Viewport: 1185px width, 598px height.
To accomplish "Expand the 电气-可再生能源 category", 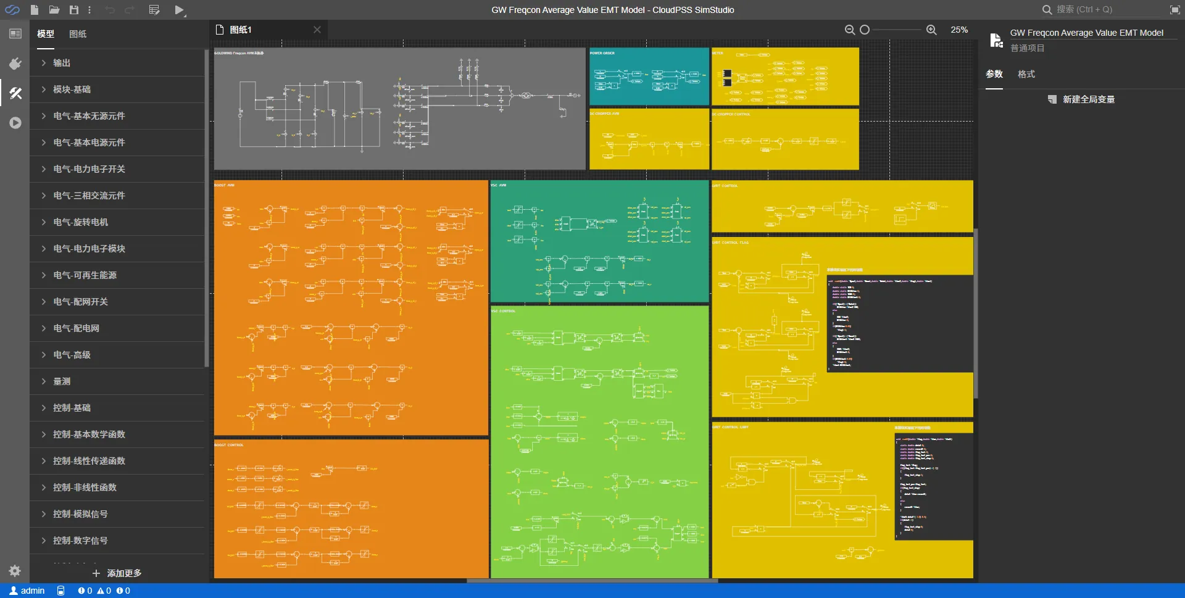I will pyautogui.click(x=117, y=275).
